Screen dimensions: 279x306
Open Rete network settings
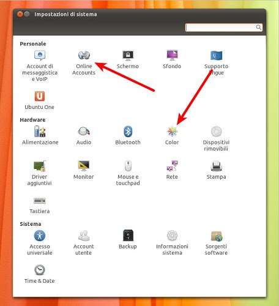pyautogui.click(x=172, y=170)
